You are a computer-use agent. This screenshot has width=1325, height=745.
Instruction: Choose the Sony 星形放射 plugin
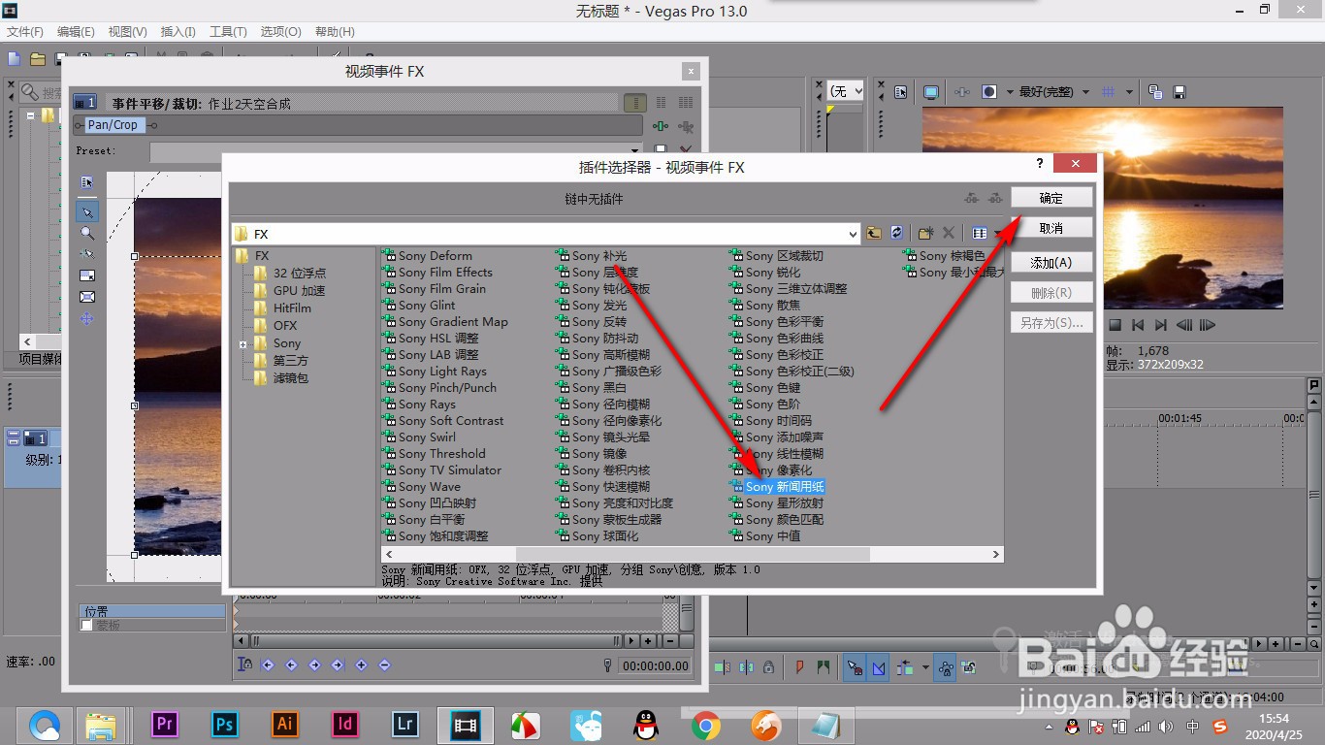(776, 502)
